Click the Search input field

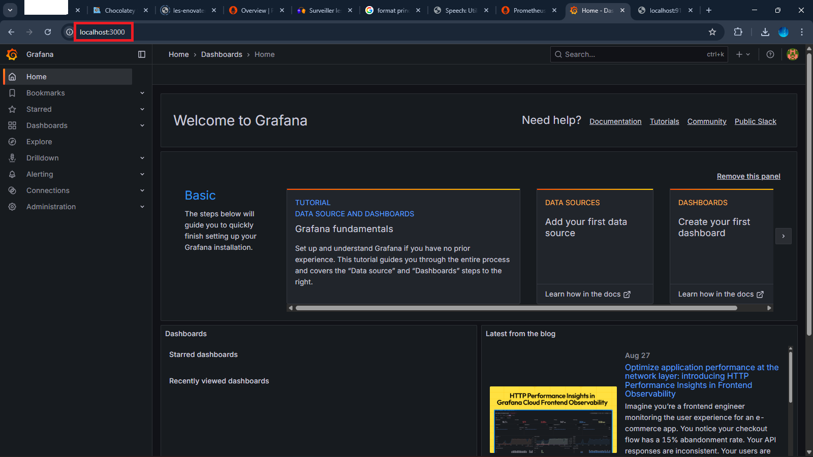tap(639, 54)
